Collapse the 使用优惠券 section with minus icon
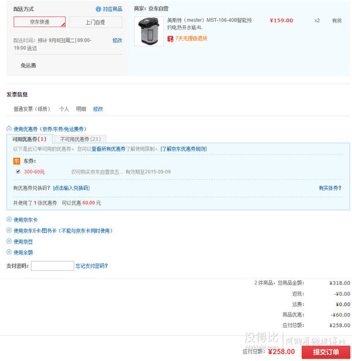 (9, 129)
